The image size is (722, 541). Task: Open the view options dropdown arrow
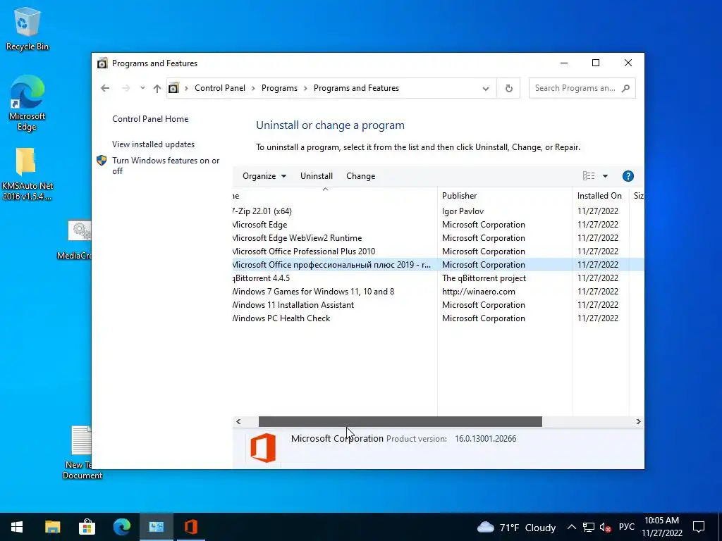click(x=605, y=175)
